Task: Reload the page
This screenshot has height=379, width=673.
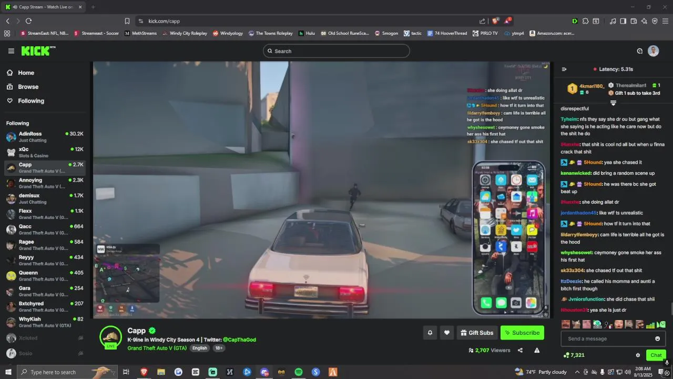Action: pyautogui.click(x=28, y=21)
